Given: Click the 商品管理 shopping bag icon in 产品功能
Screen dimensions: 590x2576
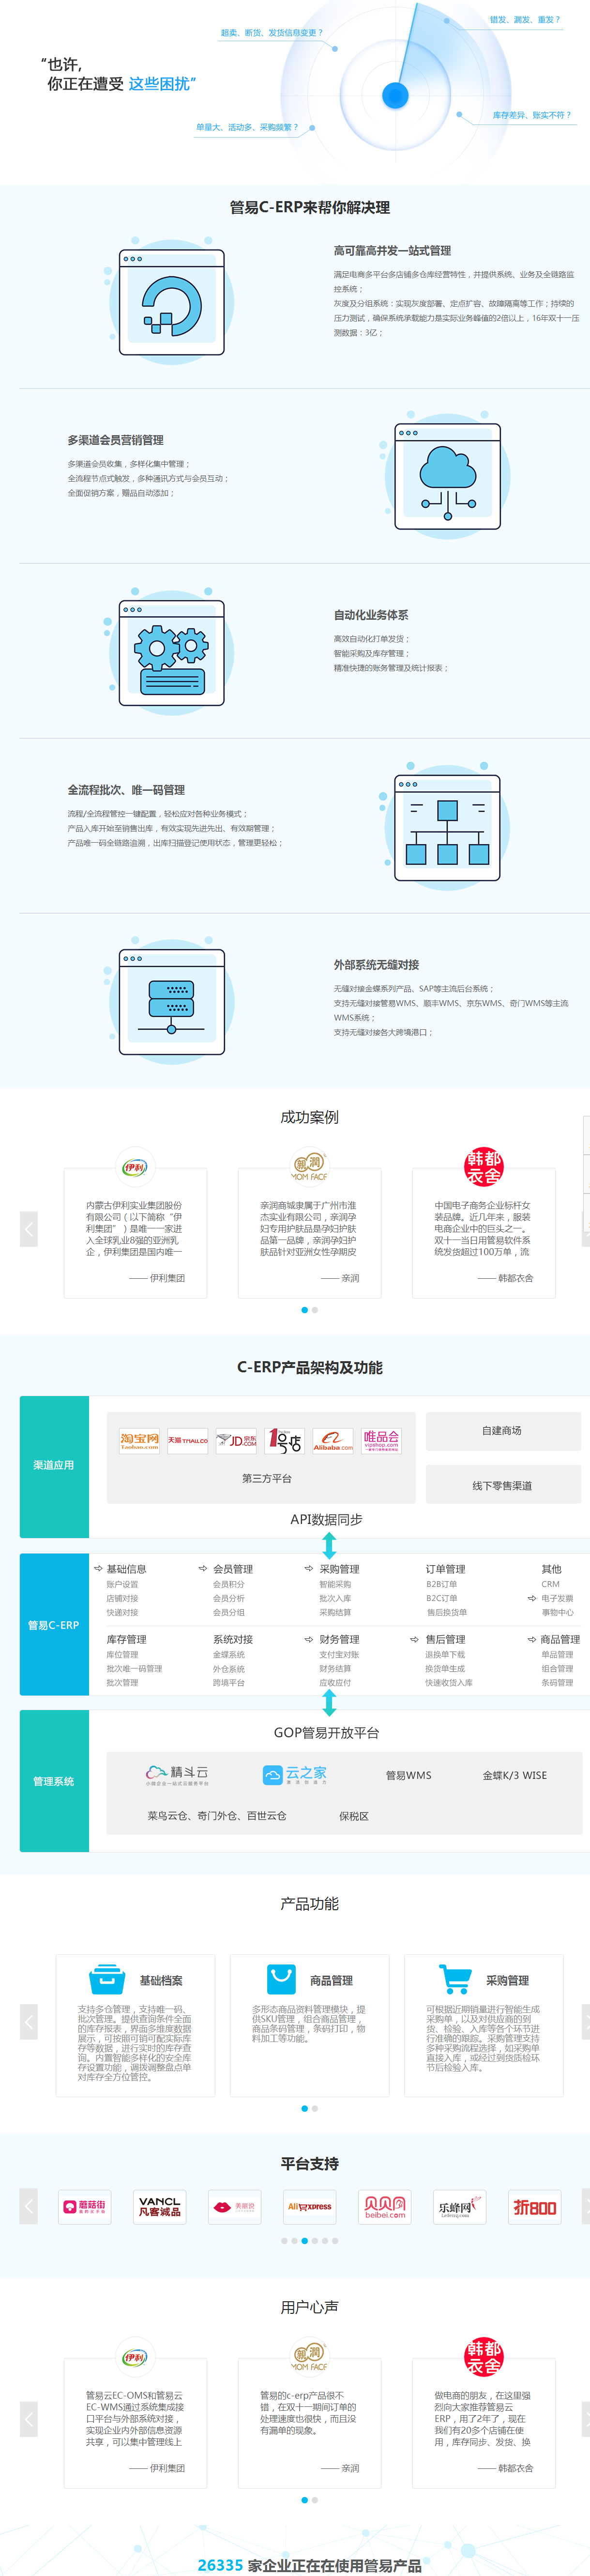Looking at the screenshot, I should (x=282, y=1979).
